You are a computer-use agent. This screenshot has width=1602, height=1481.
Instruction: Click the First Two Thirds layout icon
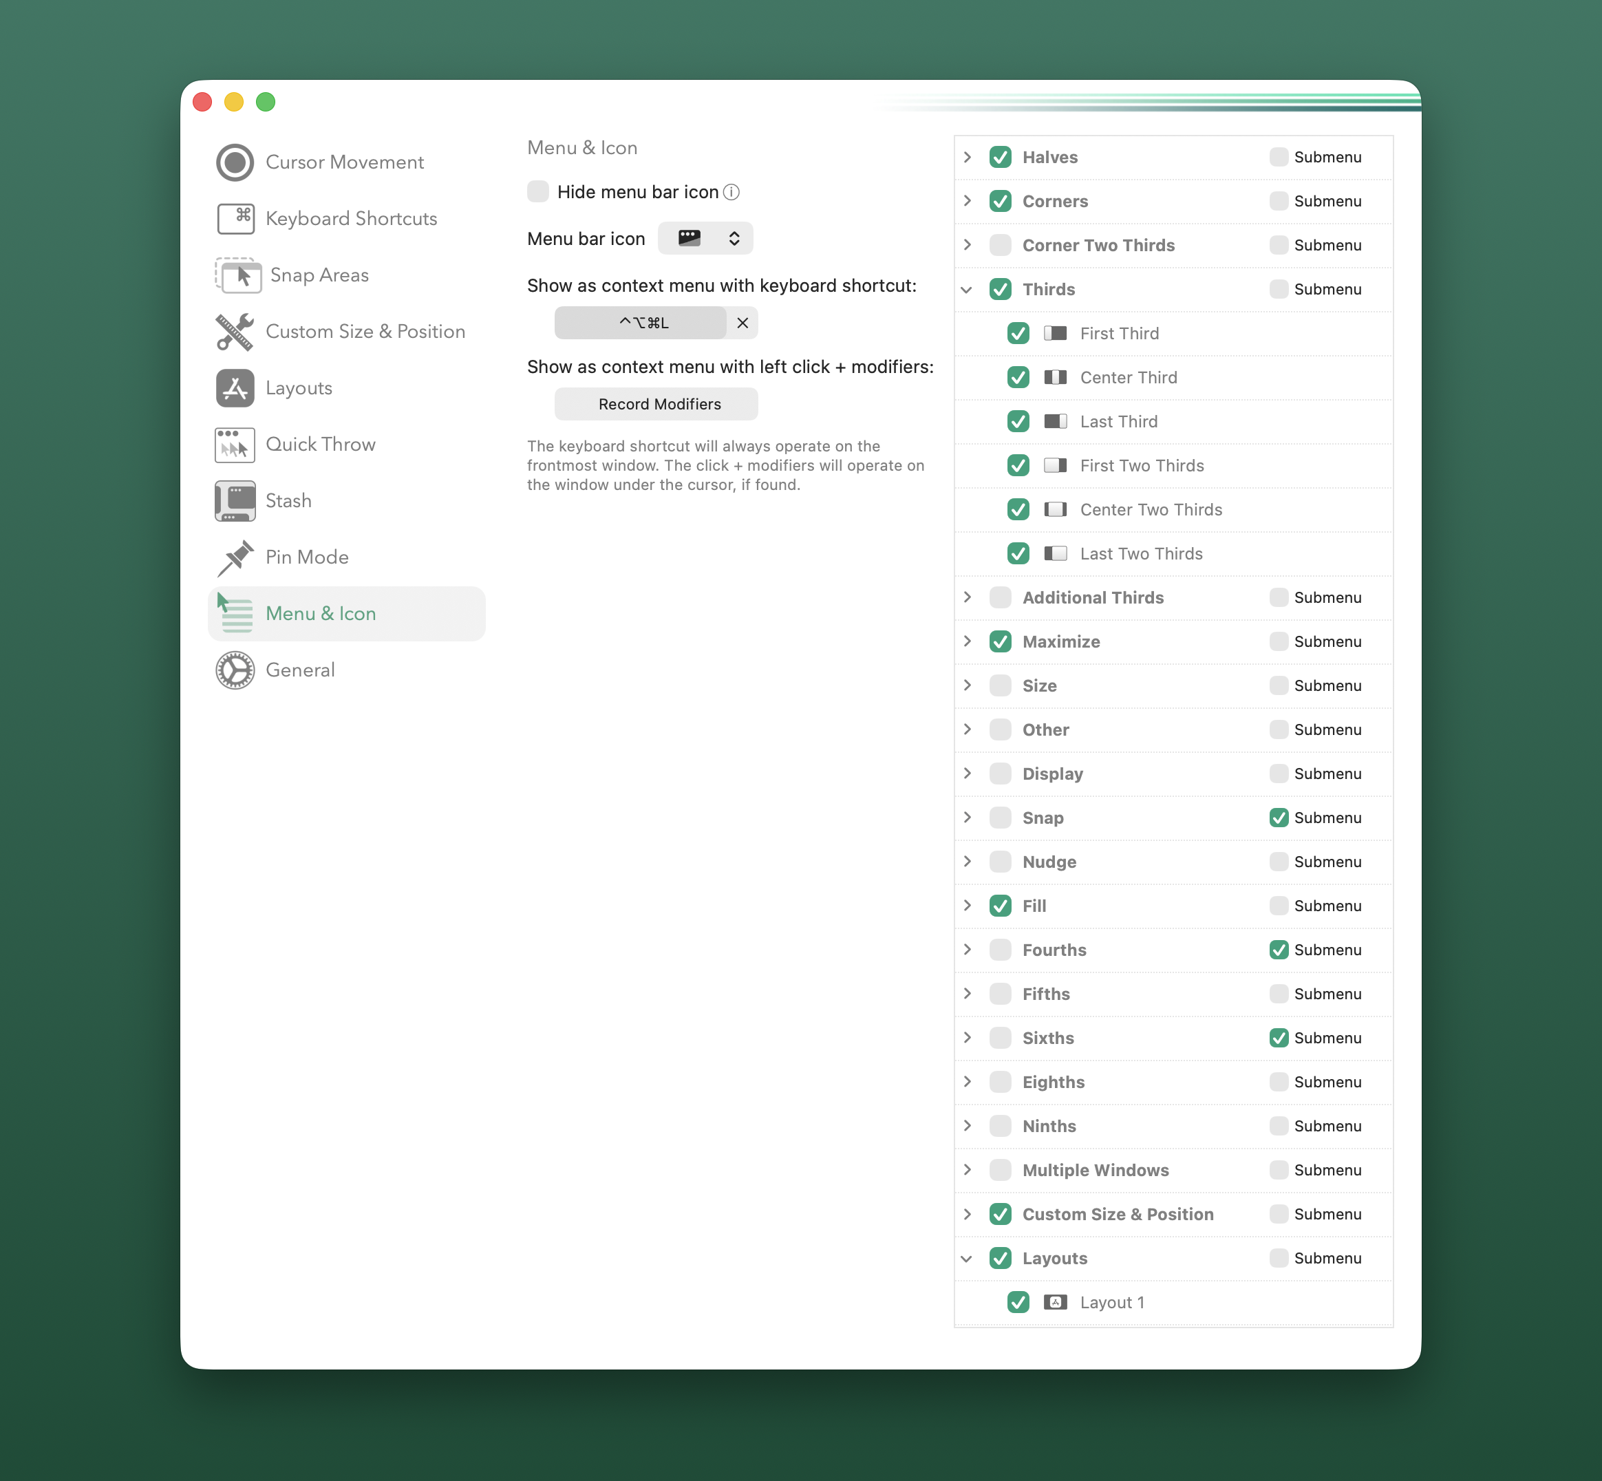pos(1056,466)
